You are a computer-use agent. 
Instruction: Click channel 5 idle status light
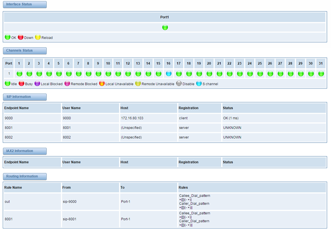59,74
